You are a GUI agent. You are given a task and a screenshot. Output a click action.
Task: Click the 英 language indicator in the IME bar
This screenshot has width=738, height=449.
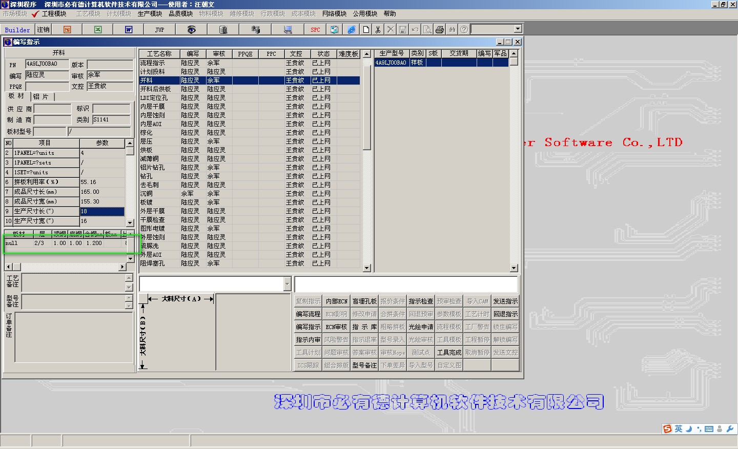pos(679,429)
